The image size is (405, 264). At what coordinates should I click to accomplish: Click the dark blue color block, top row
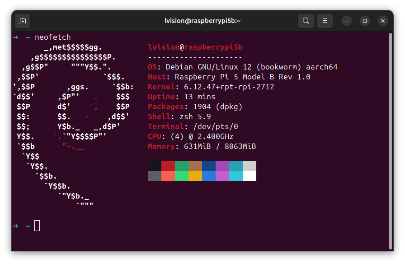[x=209, y=166]
